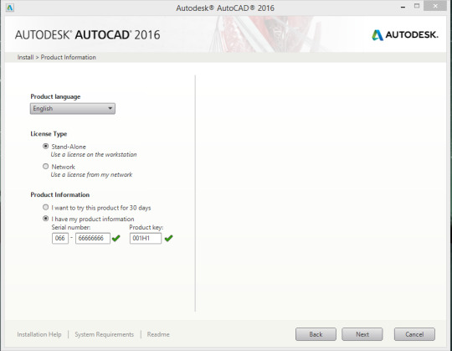Open the Installation Help link
This screenshot has width=452, height=351.
coord(39,334)
